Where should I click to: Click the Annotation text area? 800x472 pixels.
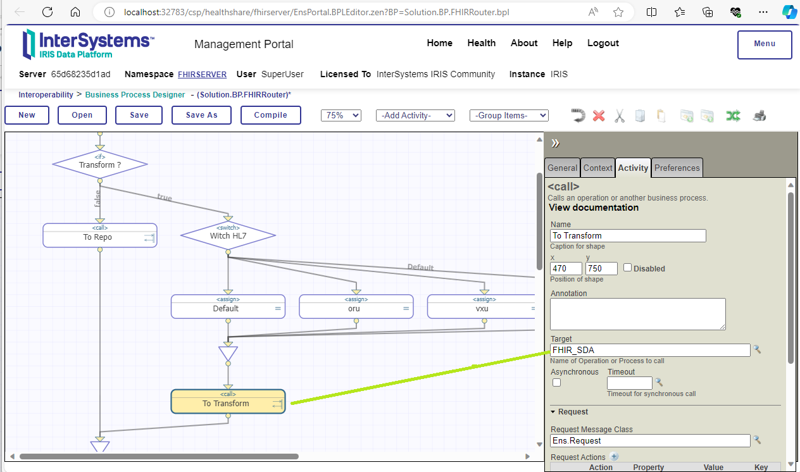[x=637, y=314]
